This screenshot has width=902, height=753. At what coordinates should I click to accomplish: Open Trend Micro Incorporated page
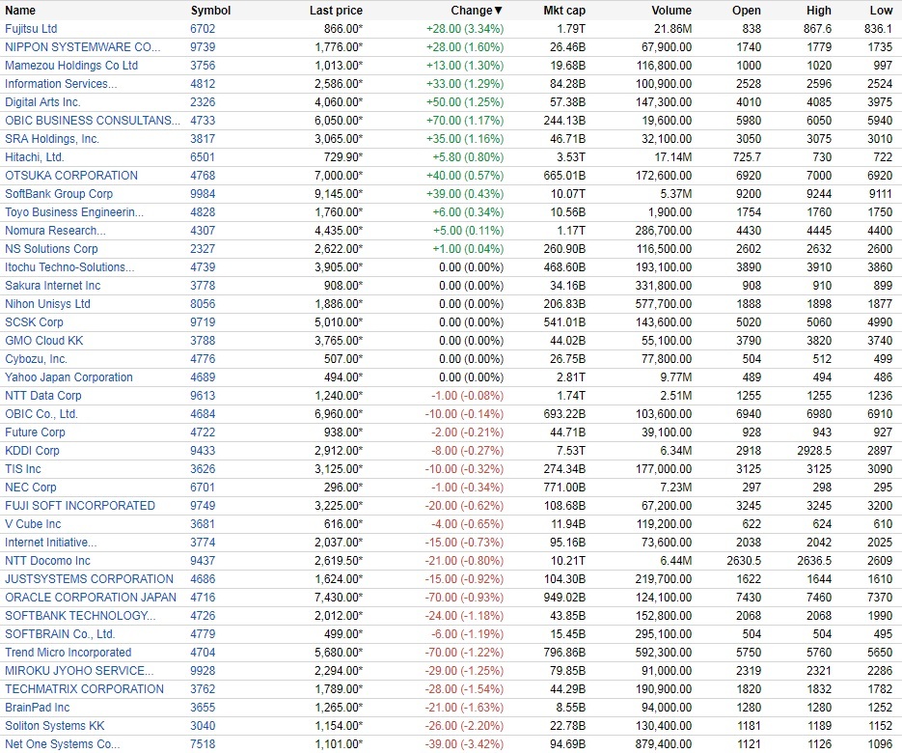click(68, 653)
